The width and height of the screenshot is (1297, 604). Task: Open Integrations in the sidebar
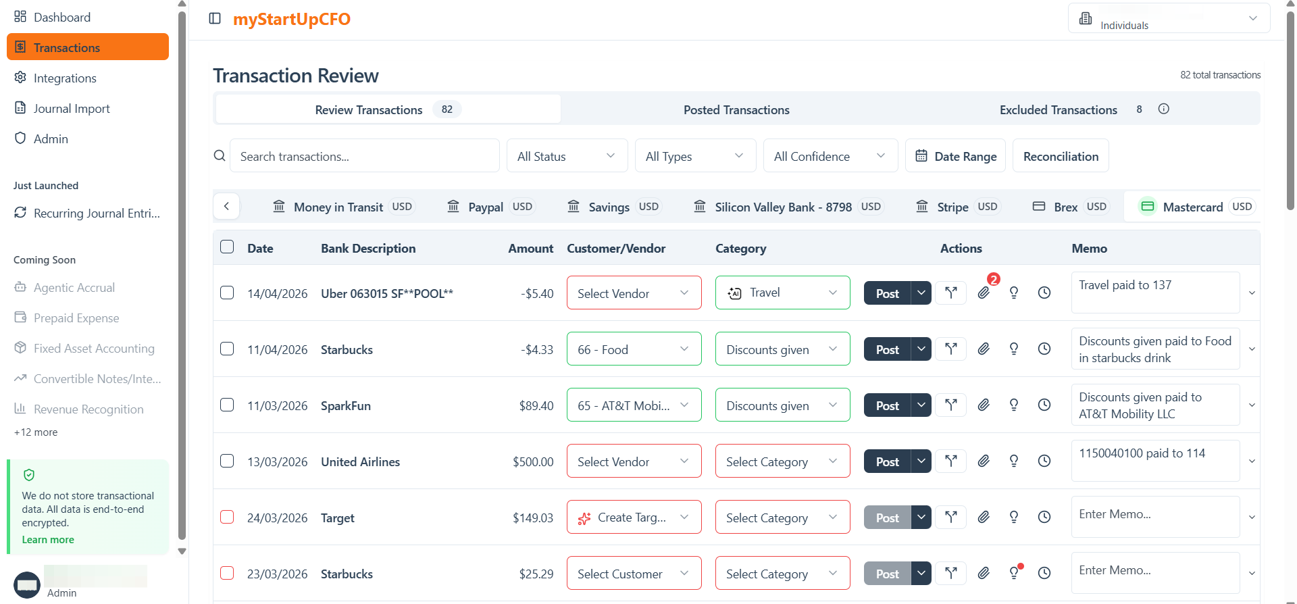click(x=88, y=78)
